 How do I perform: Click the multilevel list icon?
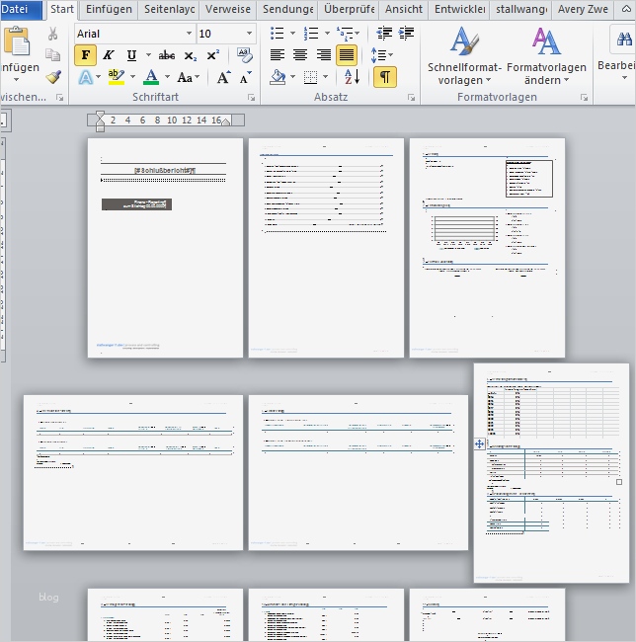pyautogui.click(x=345, y=34)
